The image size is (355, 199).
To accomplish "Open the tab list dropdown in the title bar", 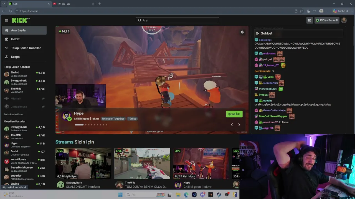I will click(x=3, y=4).
